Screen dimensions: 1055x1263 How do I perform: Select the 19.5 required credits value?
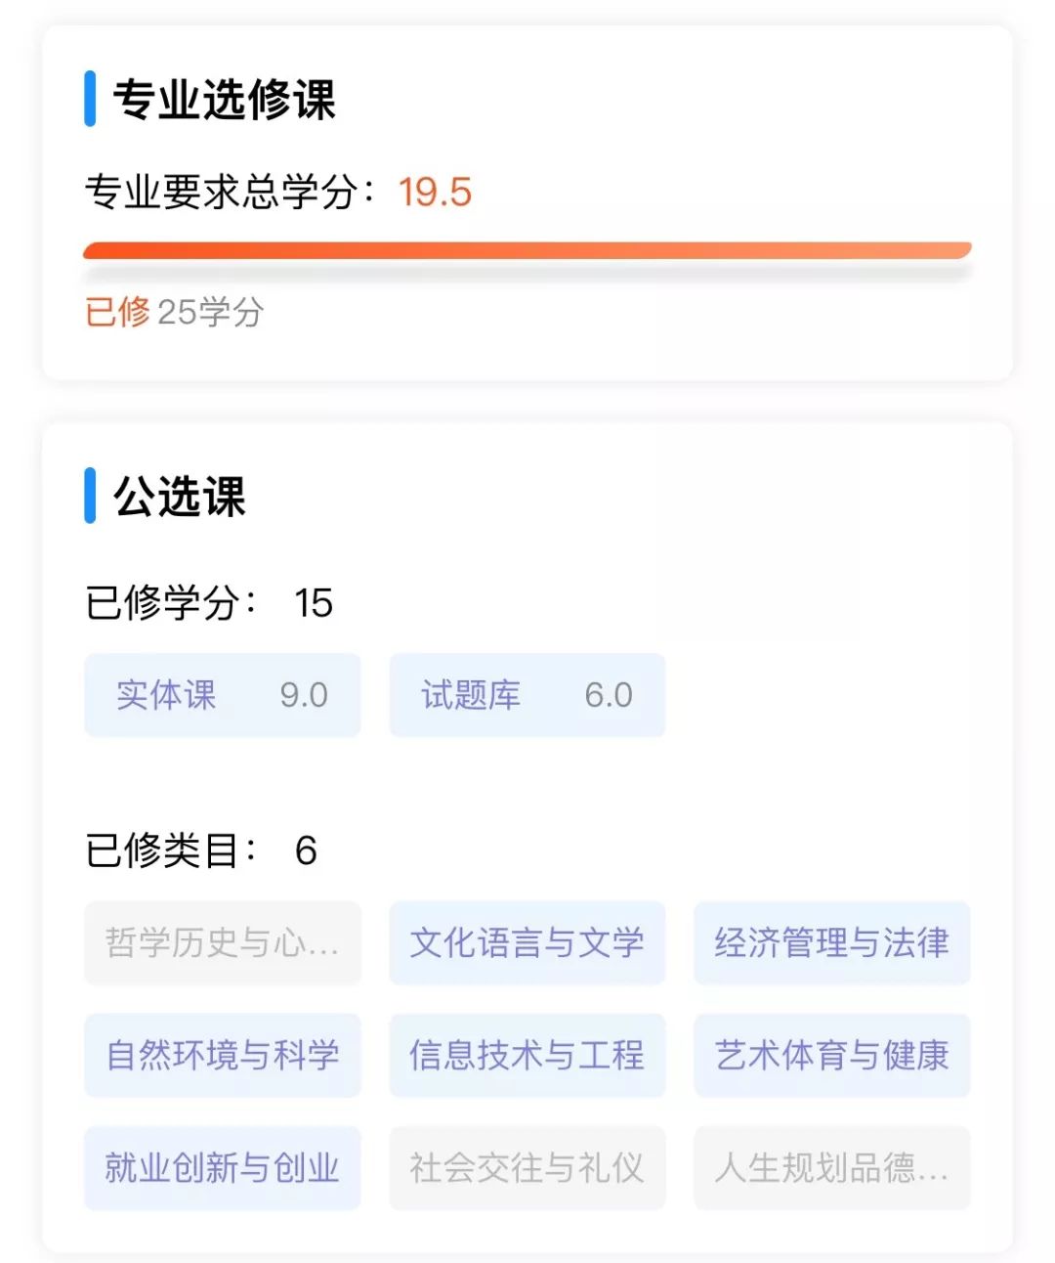click(x=435, y=193)
